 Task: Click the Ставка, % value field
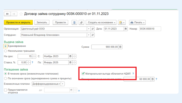(x=22, y=63)
